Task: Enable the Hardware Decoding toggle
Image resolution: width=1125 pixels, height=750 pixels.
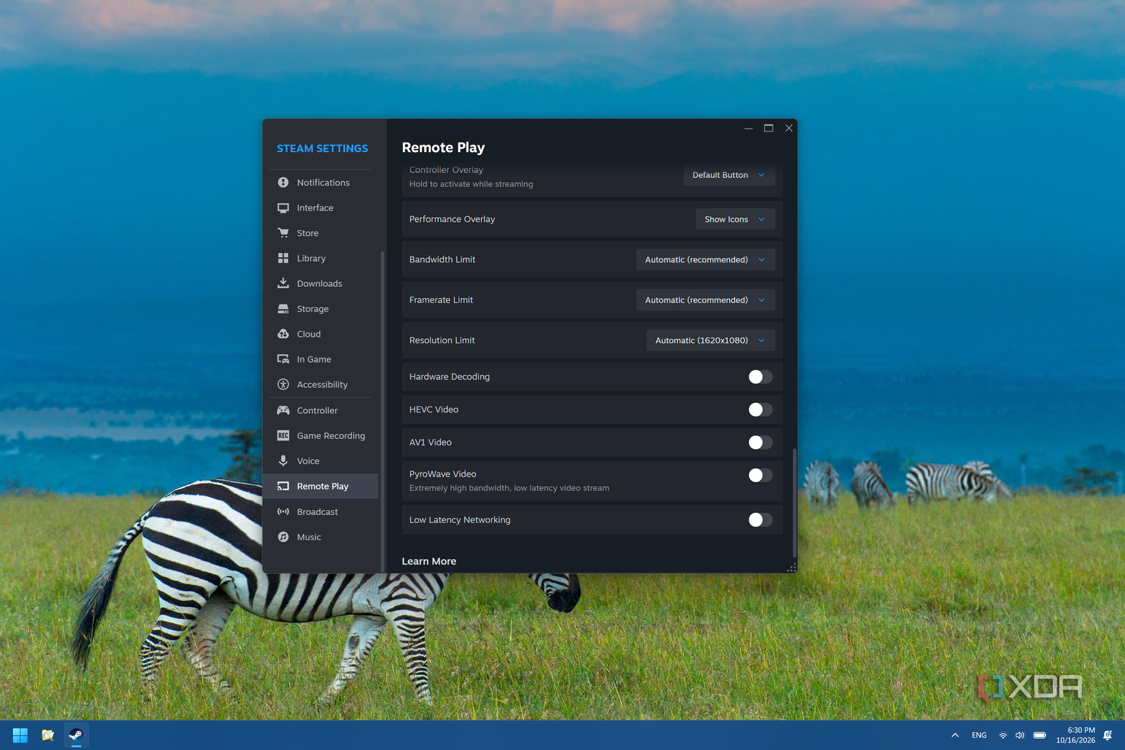Action: click(760, 377)
